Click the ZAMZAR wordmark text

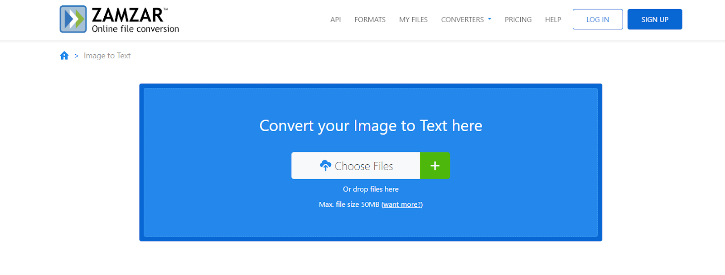pos(127,15)
